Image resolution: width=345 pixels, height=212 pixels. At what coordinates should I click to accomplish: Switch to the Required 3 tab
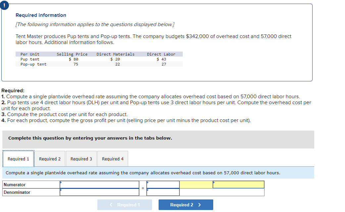(x=81, y=159)
